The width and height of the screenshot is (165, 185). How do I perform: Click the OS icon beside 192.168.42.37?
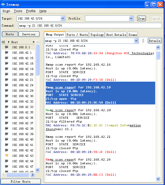7,123
